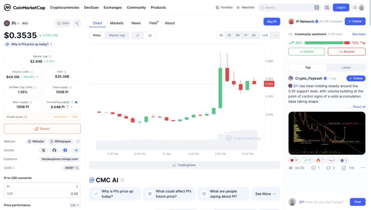371x210 pixels.
Task: Expand See More CMC AI questions
Action: [266, 194]
